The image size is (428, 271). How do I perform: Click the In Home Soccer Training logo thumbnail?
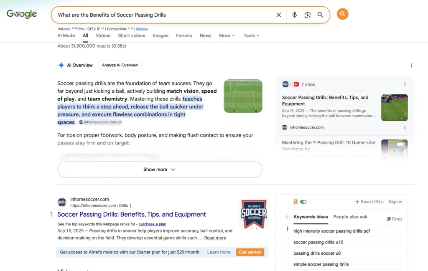(254, 214)
